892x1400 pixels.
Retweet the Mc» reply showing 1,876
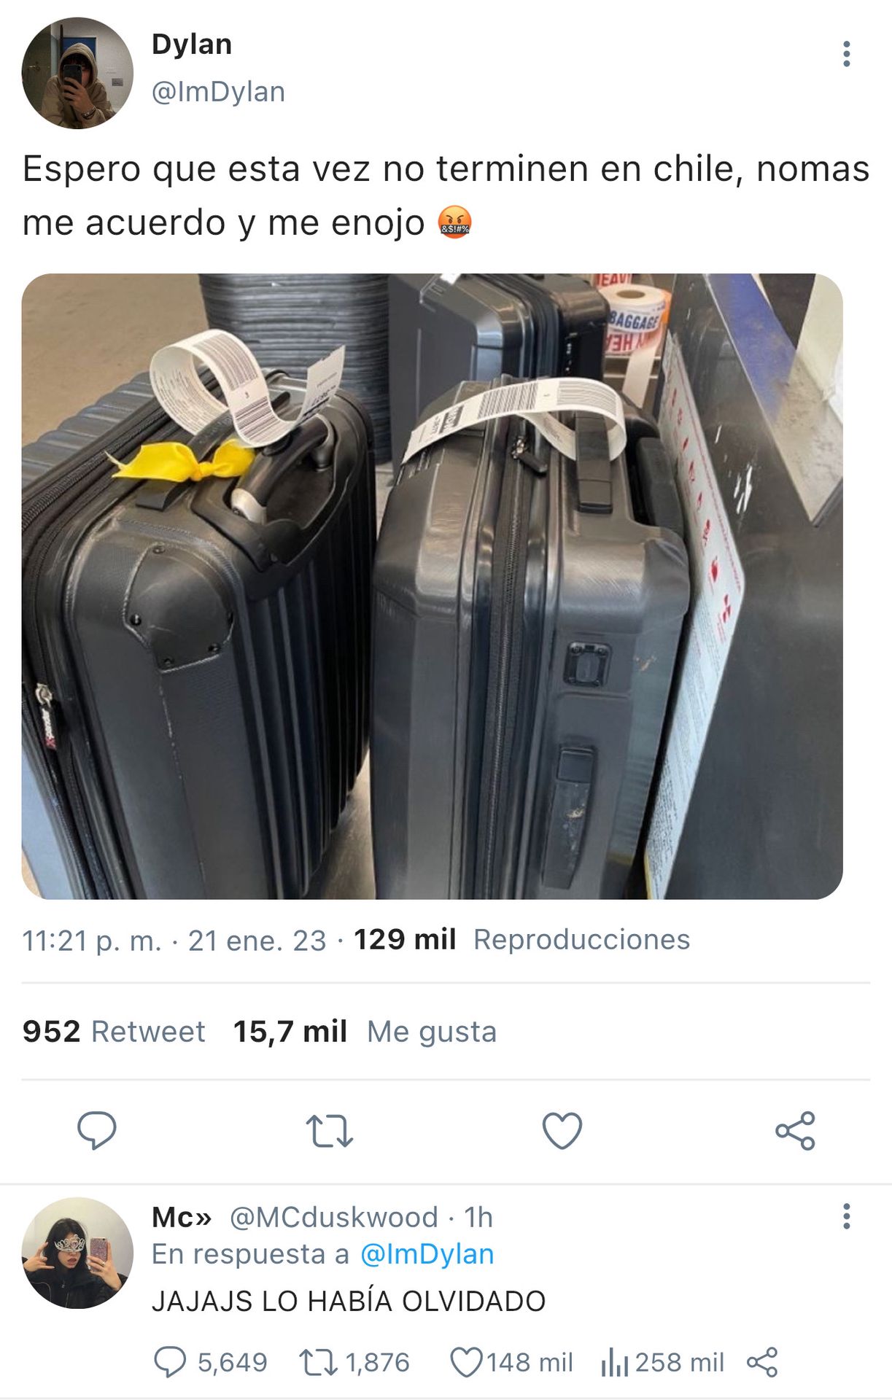[354, 1362]
